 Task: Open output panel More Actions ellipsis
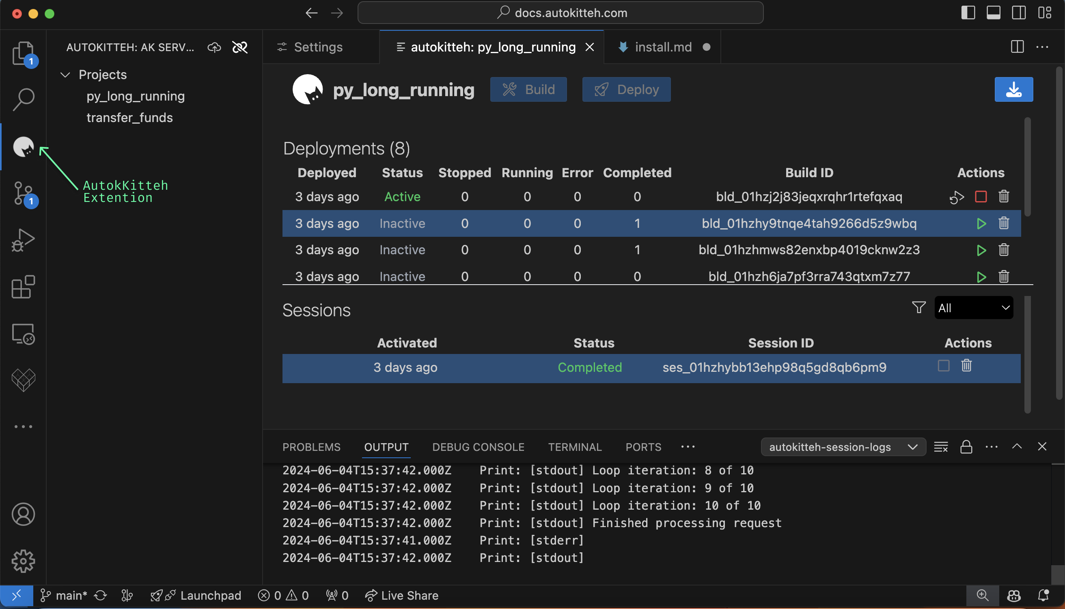[x=991, y=447]
